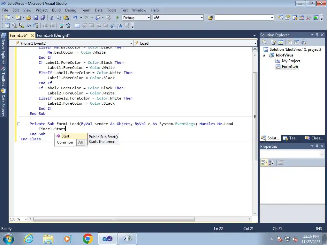Viewport: 327px width, 245px height.
Task: Open Properties object selector dropdown
Action: pos(322,154)
